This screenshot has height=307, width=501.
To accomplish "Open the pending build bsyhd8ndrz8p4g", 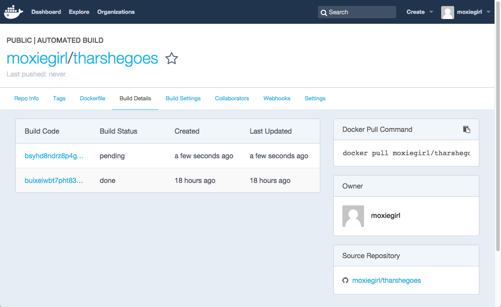I will (x=54, y=156).
